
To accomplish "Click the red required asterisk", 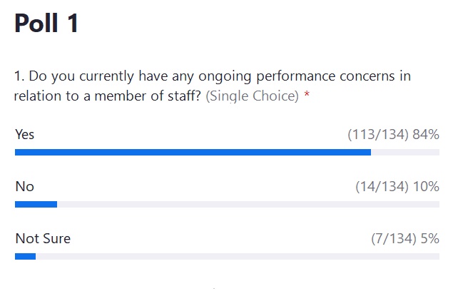I will coord(307,94).
